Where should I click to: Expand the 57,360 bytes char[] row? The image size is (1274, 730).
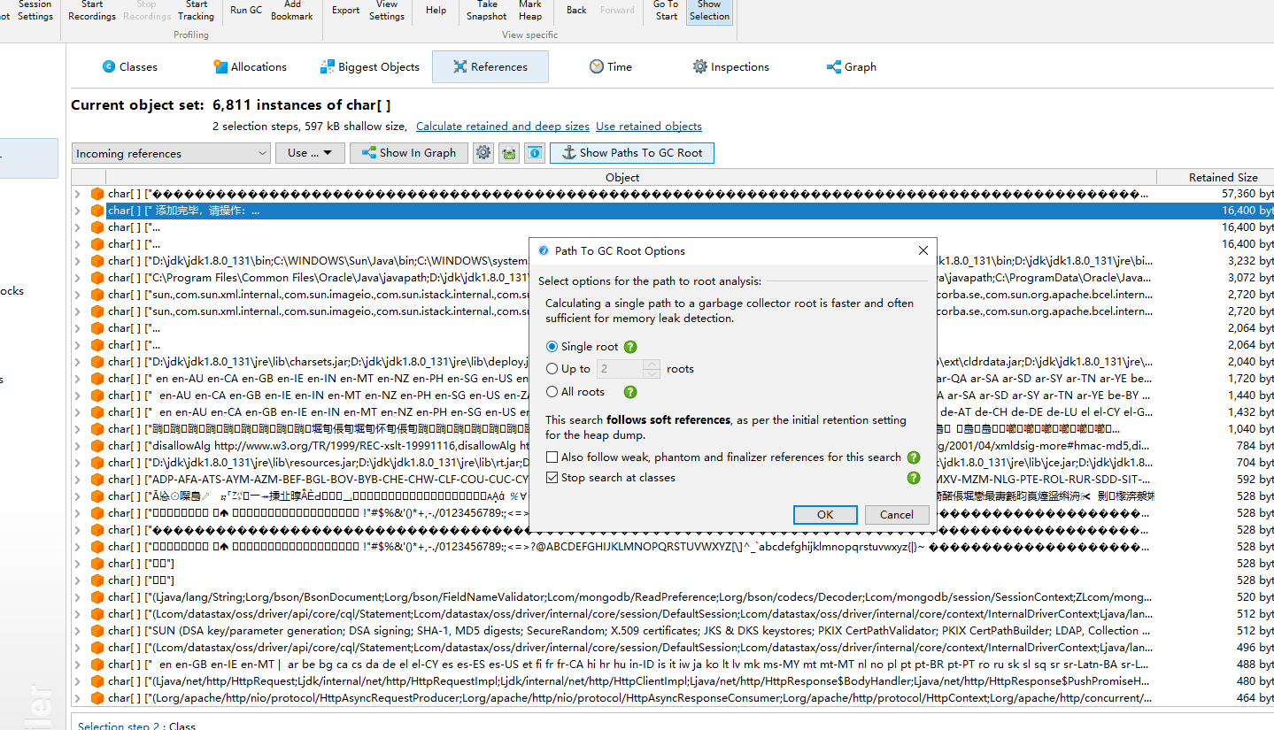pos(78,194)
